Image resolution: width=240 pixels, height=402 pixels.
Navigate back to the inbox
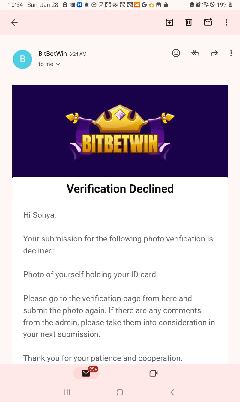14,22
